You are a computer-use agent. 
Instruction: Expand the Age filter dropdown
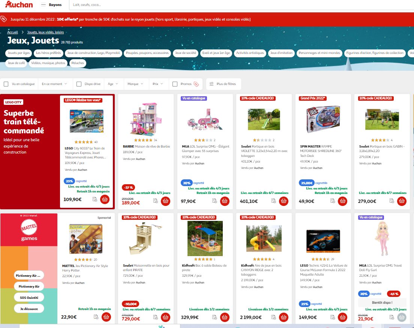point(113,84)
